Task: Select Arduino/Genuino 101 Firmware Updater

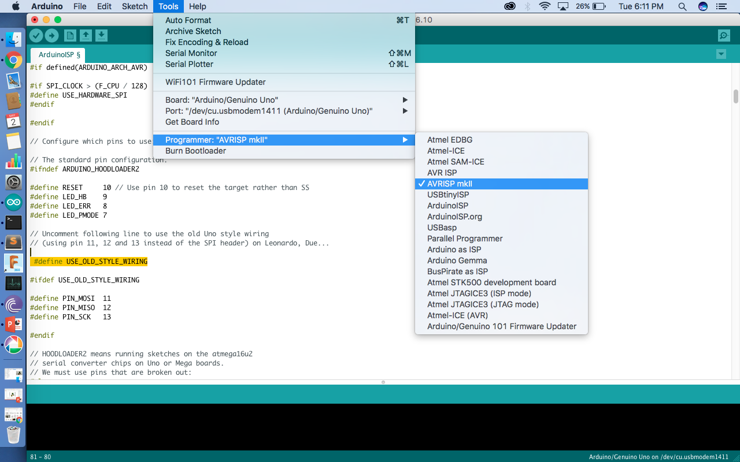Action: point(501,326)
